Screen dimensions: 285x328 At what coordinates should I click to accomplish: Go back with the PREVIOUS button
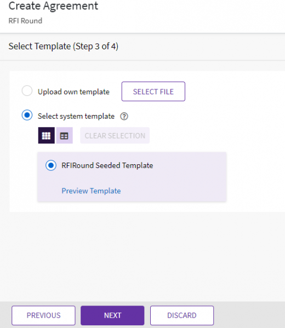[x=43, y=315]
